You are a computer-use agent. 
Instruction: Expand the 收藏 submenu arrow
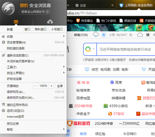click(x=64, y=36)
